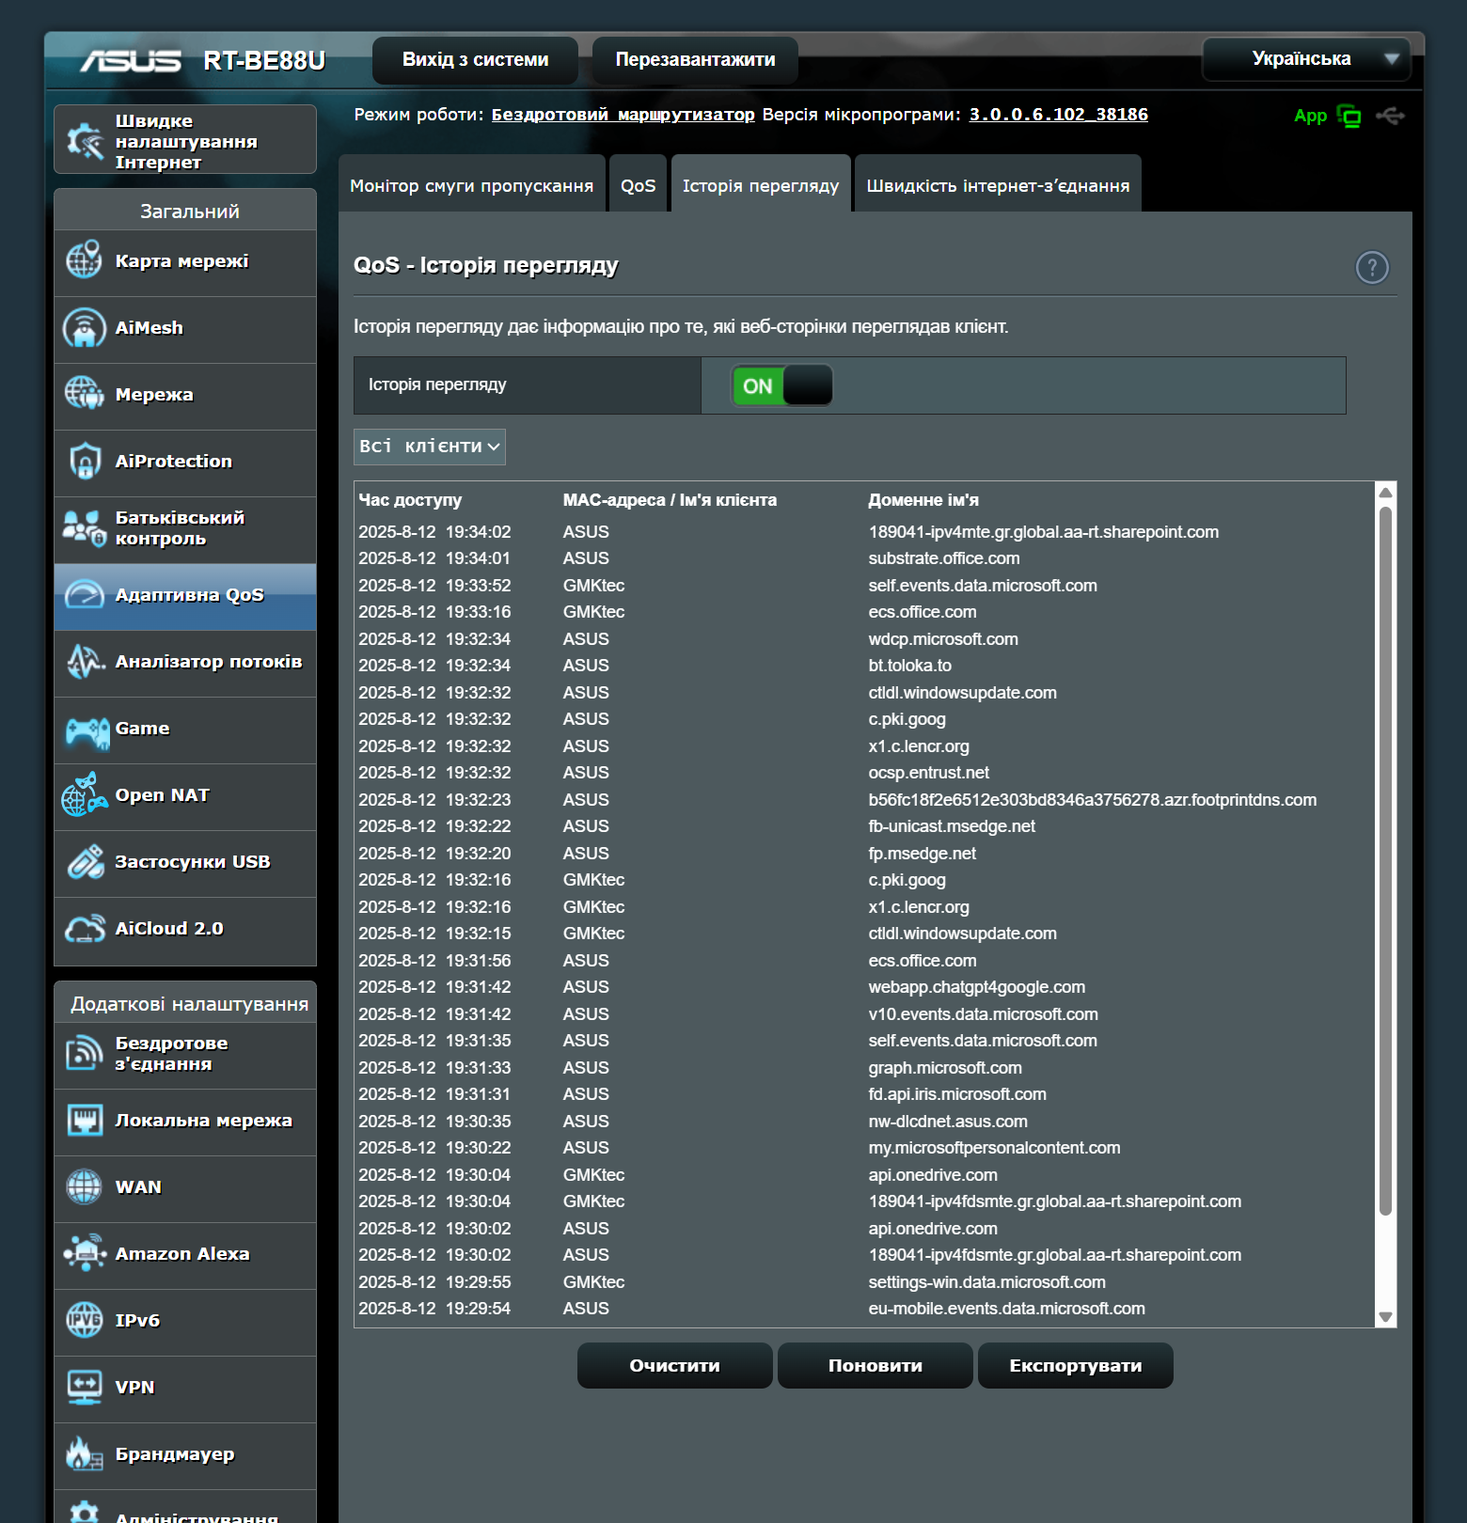Viewport: 1467px width, 1523px height.
Task: Open the quick Internet setup wizard icon
Action: point(85,141)
